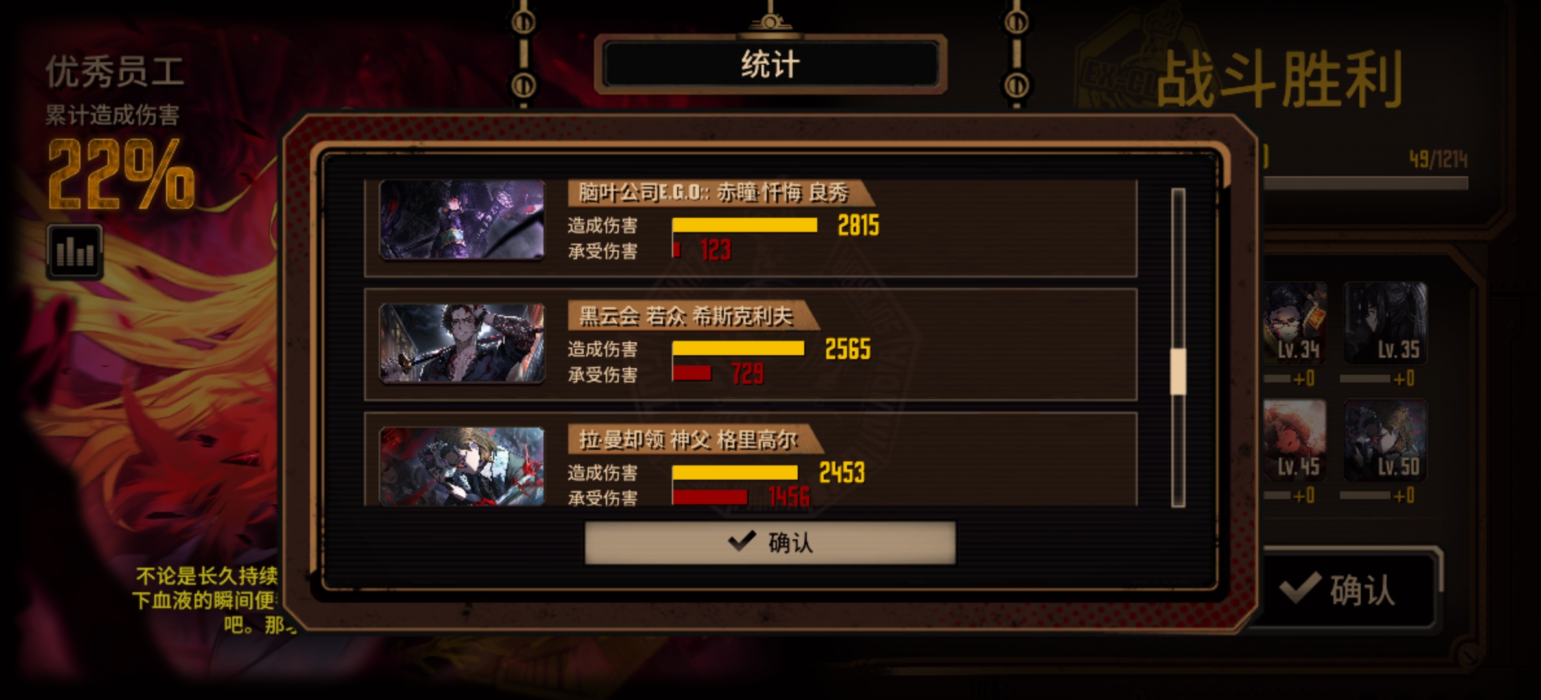This screenshot has width=1541, height=700.
Task: Click the 729 red damage-taken bar
Action: (692, 373)
